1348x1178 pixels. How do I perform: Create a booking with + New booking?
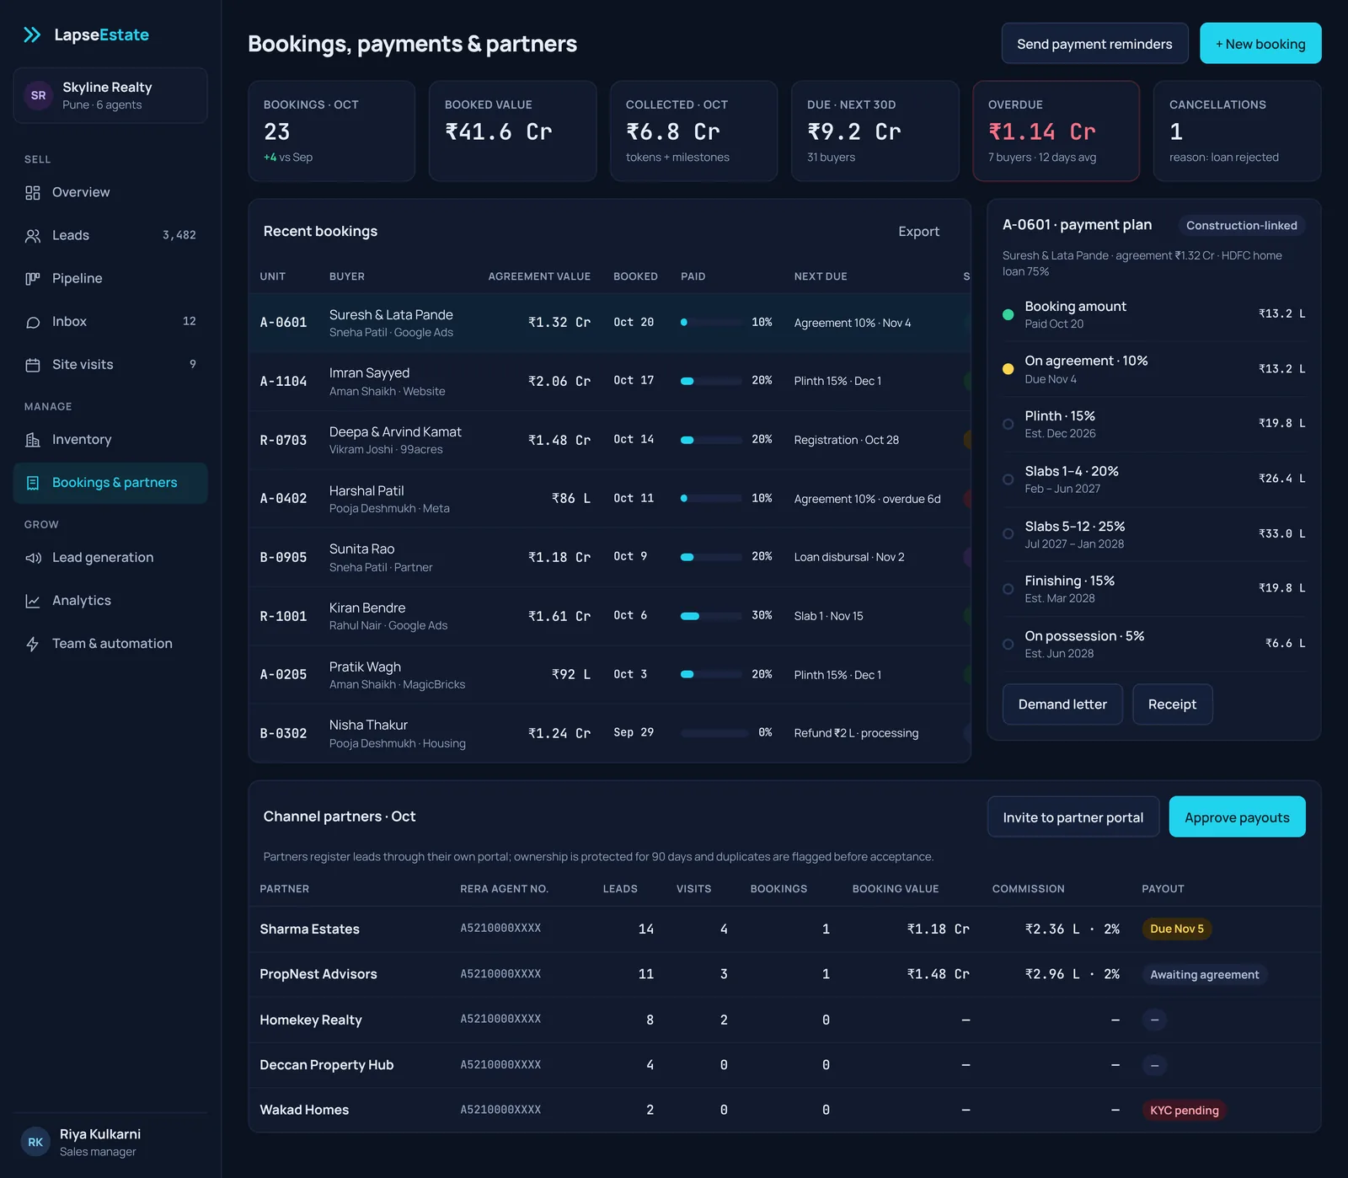1260,44
